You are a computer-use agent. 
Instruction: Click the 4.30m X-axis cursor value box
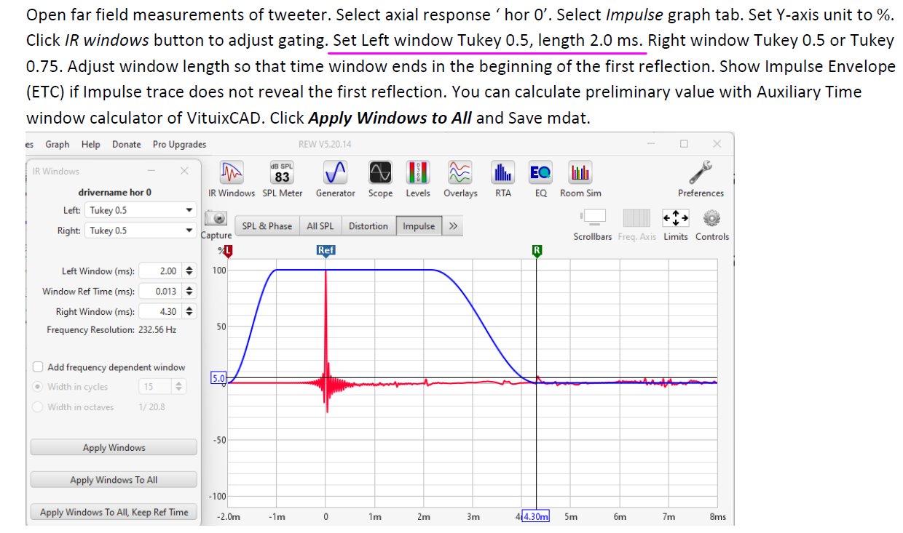[x=535, y=517]
